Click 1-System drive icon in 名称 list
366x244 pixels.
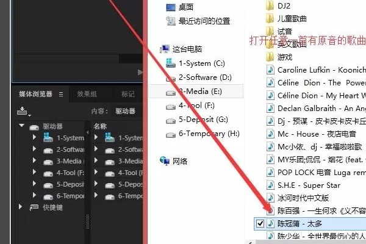[109, 137]
